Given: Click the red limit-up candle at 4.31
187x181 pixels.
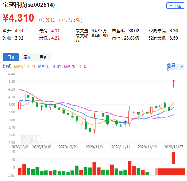Looking at the screenshot, I should coord(173,84).
